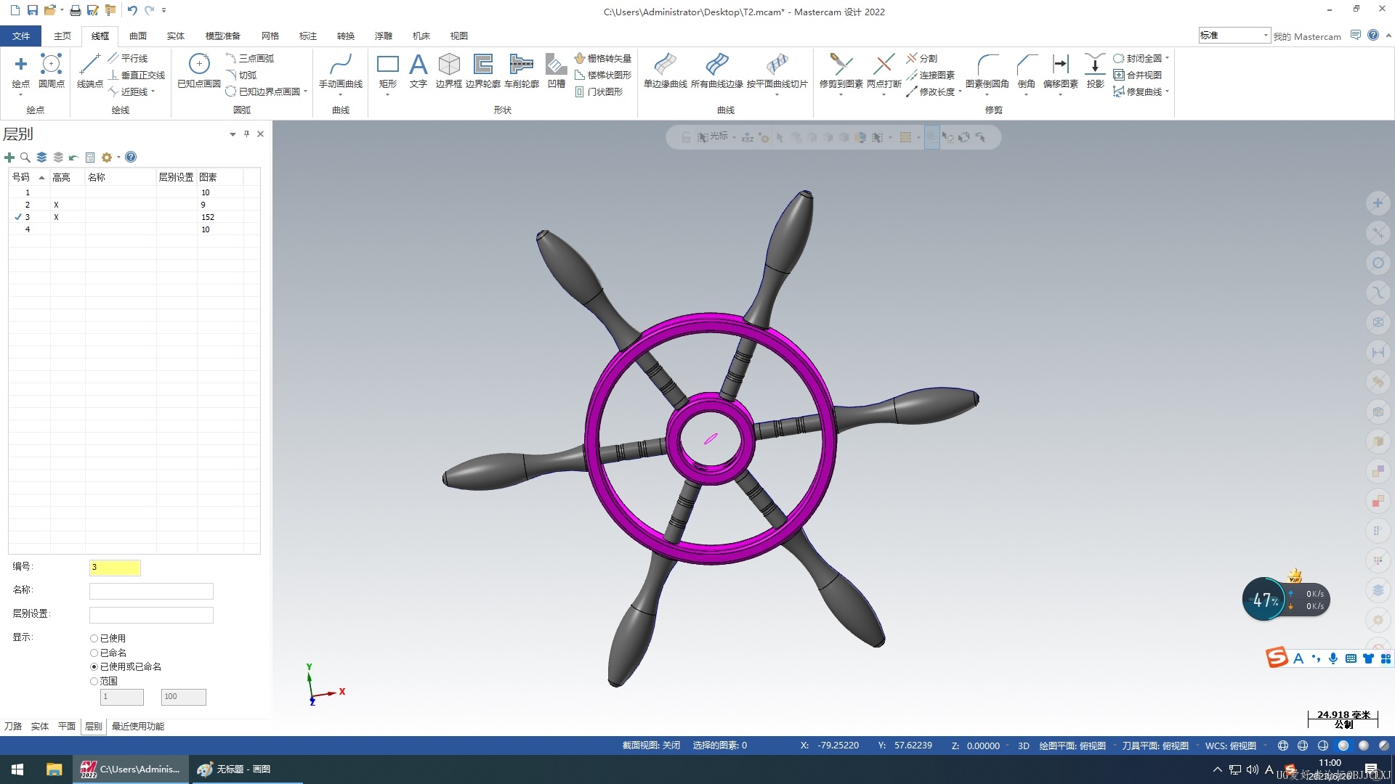The width and height of the screenshot is (1395, 784).
Task: Switch to the 曲面 ribbon tab
Action: tap(138, 36)
